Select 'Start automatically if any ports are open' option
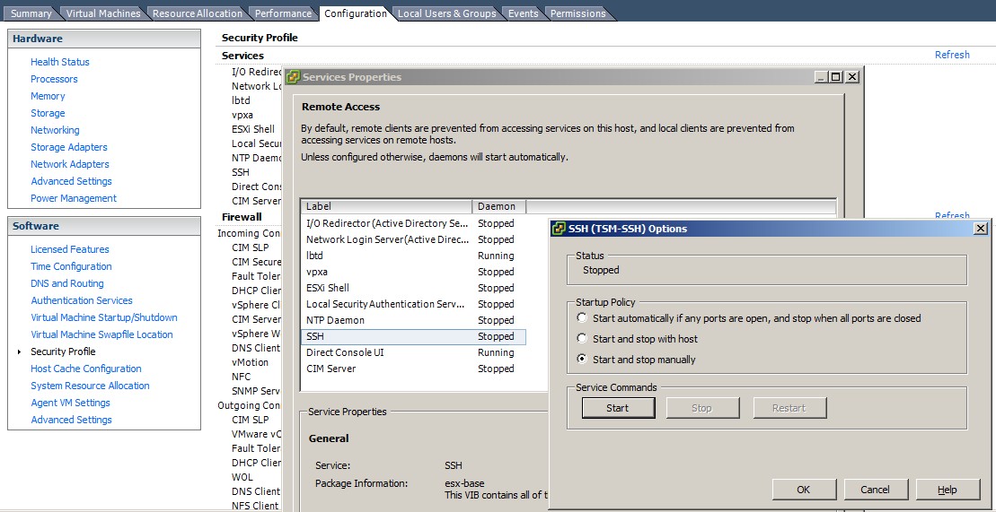The image size is (996, 512). 583,318
